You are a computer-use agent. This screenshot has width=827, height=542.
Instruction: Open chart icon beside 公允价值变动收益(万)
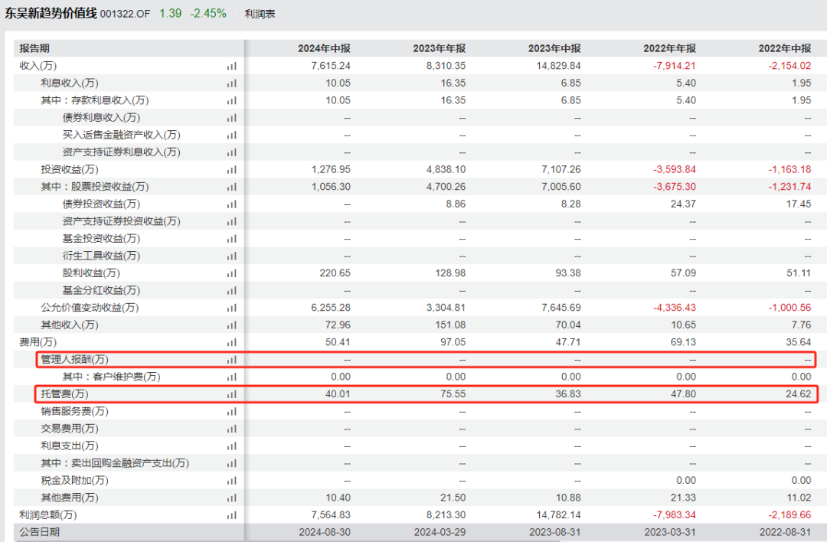tap(232, 308)
